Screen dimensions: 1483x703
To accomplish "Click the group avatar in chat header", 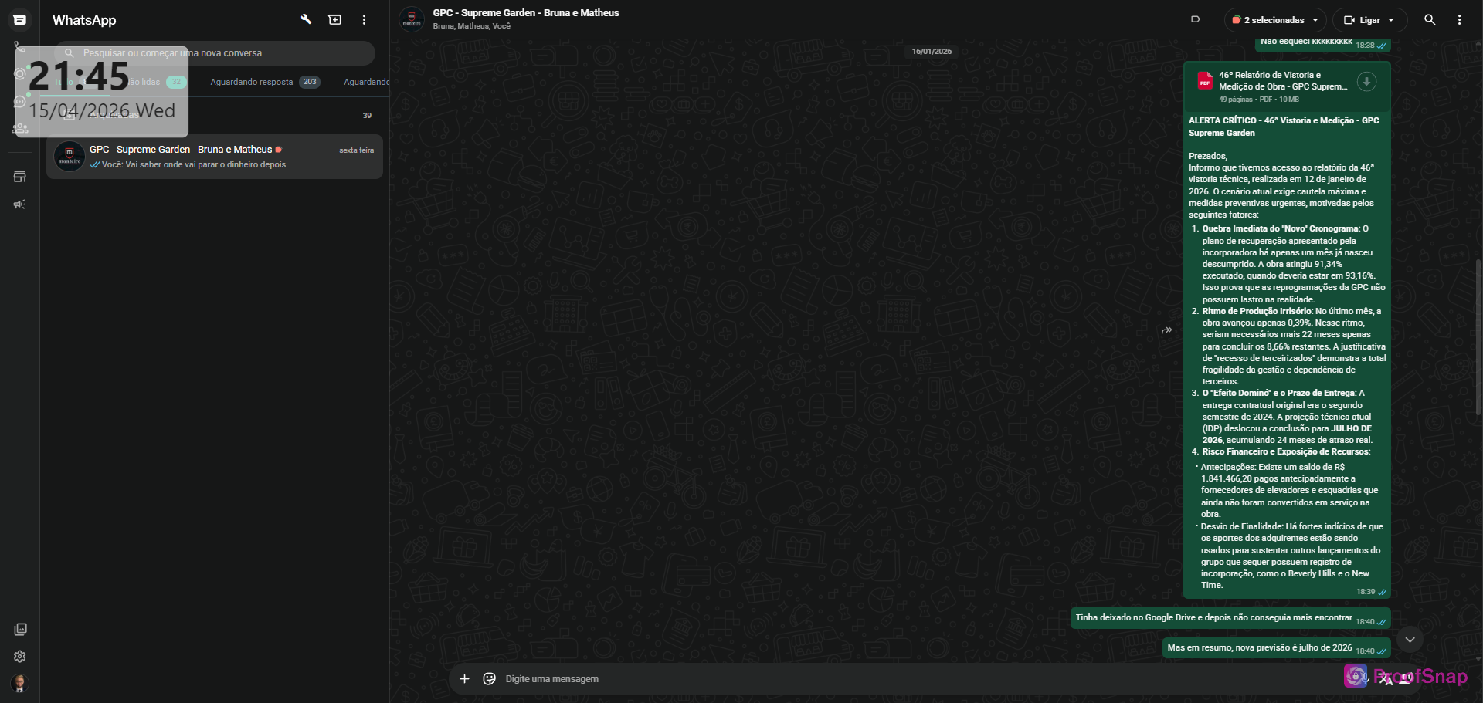I will point(412,19).
